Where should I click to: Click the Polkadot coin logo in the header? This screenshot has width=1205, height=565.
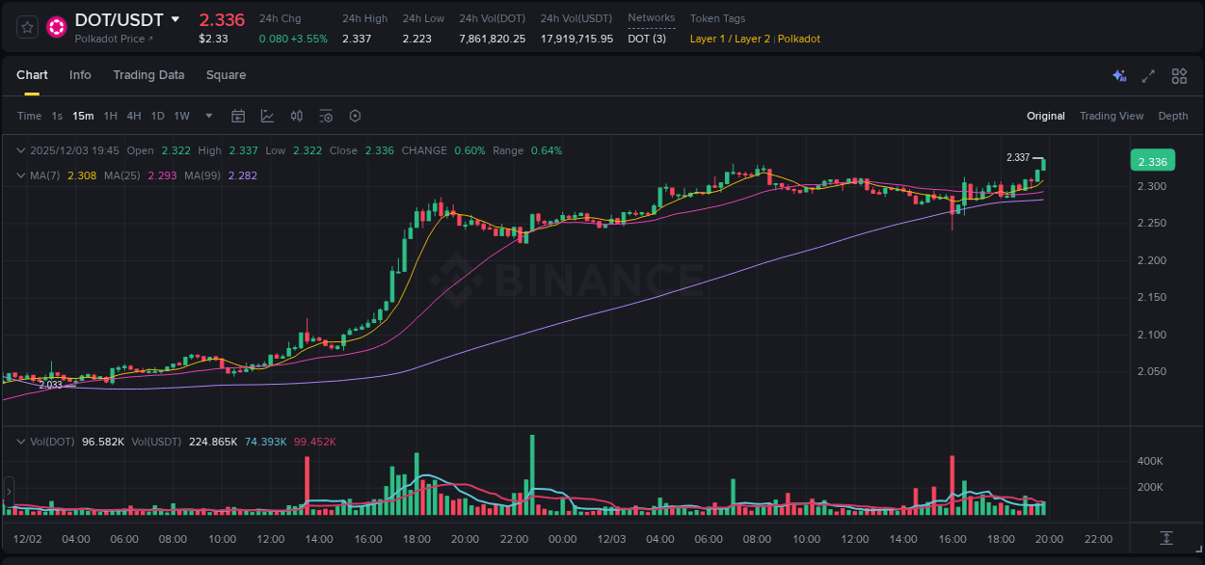pyautogui.click(x=56, y=22)
